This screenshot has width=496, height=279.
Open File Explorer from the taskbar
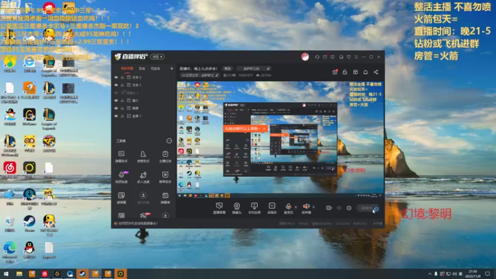pyautogui.click(x=19, y=274)
